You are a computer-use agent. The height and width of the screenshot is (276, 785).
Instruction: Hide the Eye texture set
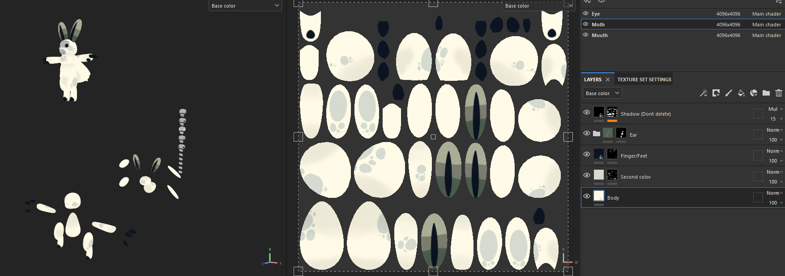(585, 13)
